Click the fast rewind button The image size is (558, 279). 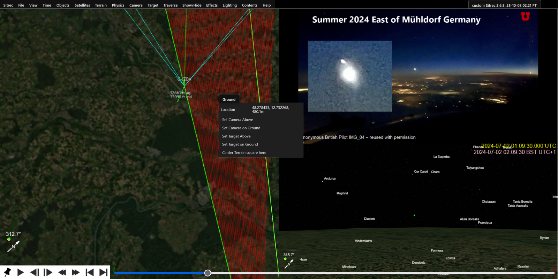coord(62,272)
